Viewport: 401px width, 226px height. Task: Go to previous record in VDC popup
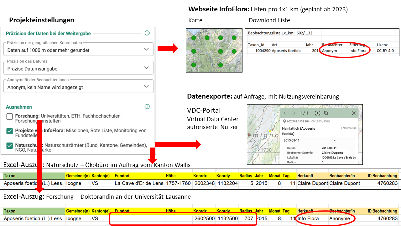pyautogui.click(x=285, y=113)
